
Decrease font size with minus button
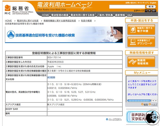click(146, 11)
